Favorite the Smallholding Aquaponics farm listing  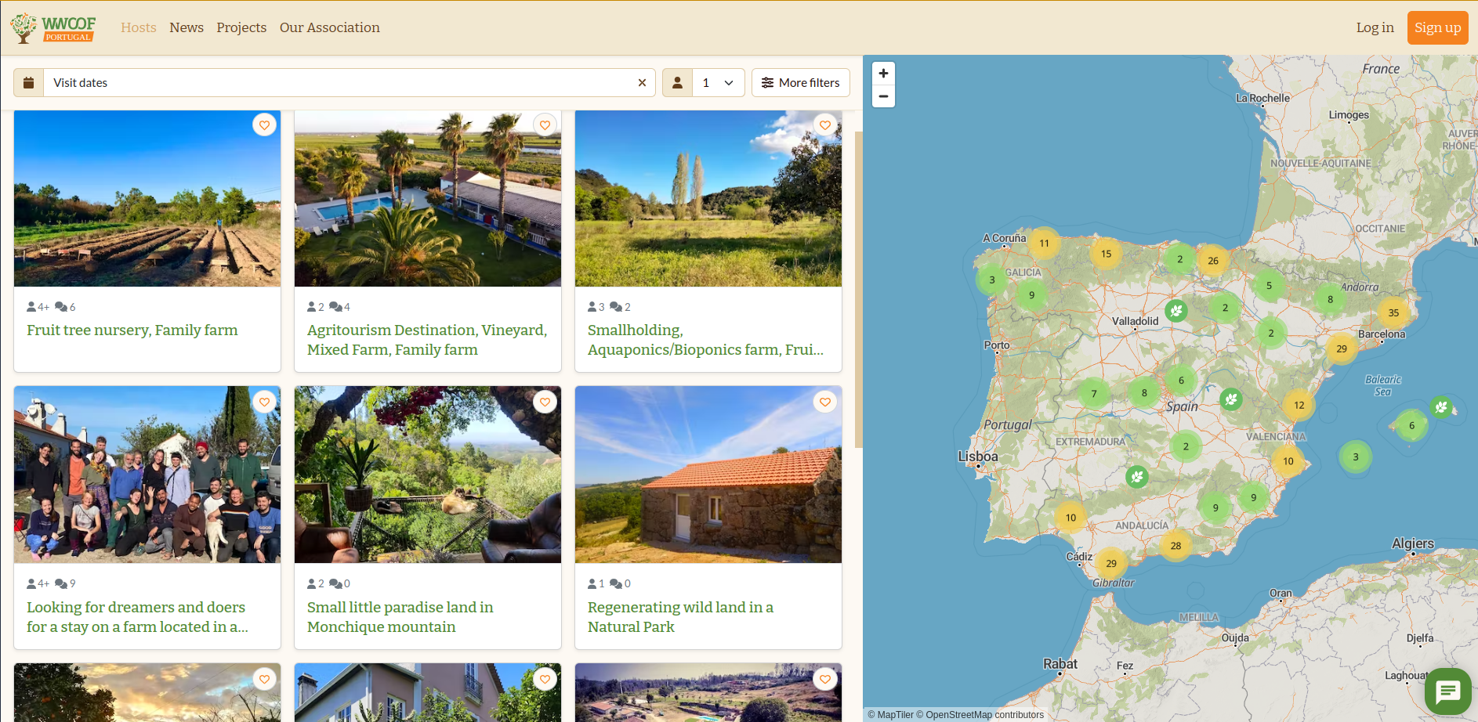[x=824, y=125]
